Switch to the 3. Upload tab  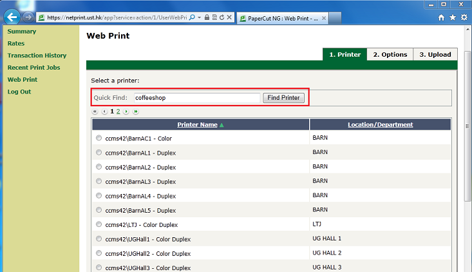435,55
